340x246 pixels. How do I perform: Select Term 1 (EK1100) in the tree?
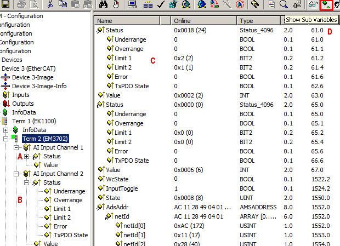pos(34,121)
